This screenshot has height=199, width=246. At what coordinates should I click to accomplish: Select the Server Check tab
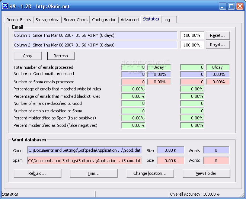[x=76, y=20]
